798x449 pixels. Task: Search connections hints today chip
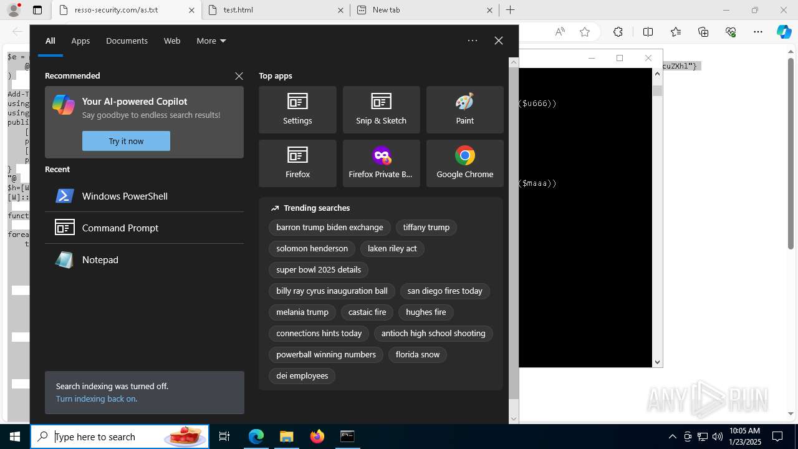click(319, 333)
